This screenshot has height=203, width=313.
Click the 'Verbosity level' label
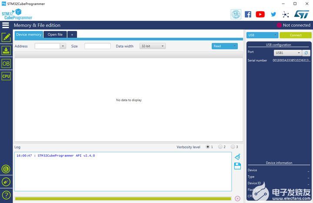pyautogui.click(x=188, y=147)
